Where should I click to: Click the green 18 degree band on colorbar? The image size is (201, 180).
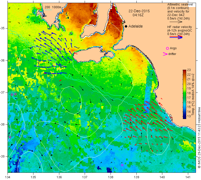184,93
